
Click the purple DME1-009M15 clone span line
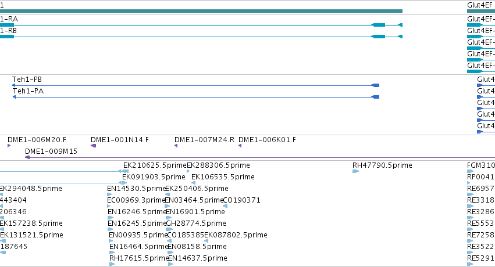pyautogui.click(x=260, y=157)
